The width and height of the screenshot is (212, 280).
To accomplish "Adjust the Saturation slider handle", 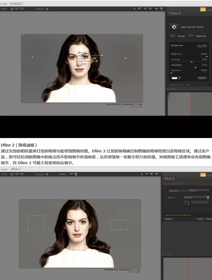I will coord(196,67).
